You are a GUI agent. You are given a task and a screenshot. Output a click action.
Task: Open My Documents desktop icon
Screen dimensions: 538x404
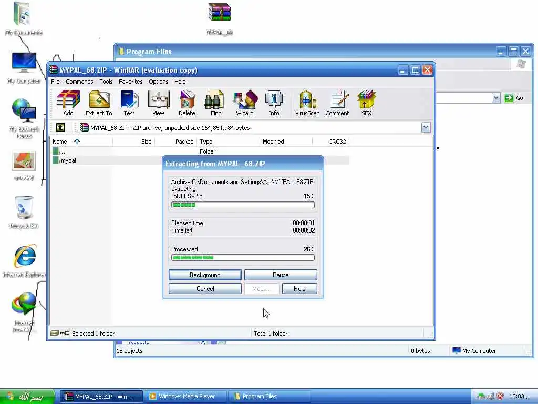pos(24,19)
